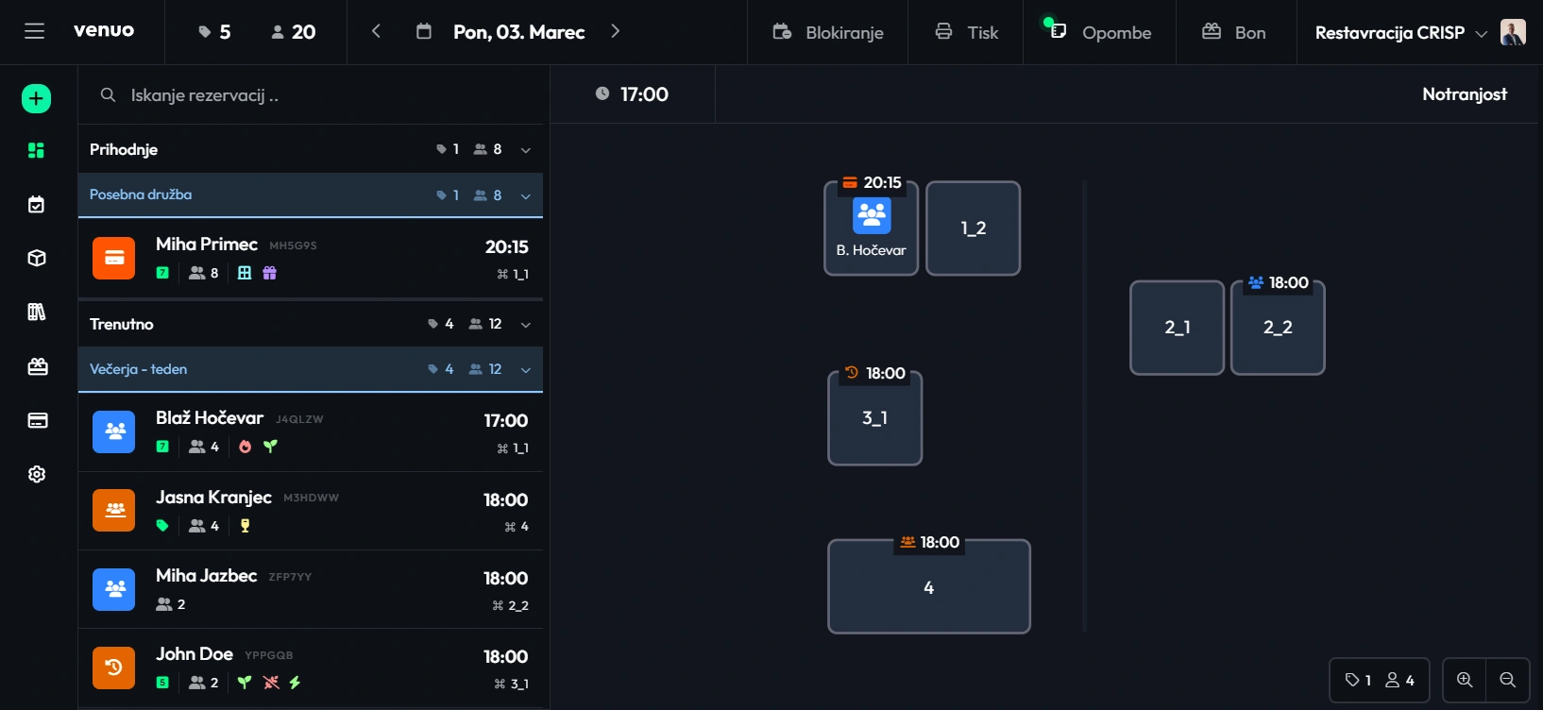Screen dimensions: 1543x710
Task: Open the dashboard grid icon in sidebar
Action: (x=37, y=150)
